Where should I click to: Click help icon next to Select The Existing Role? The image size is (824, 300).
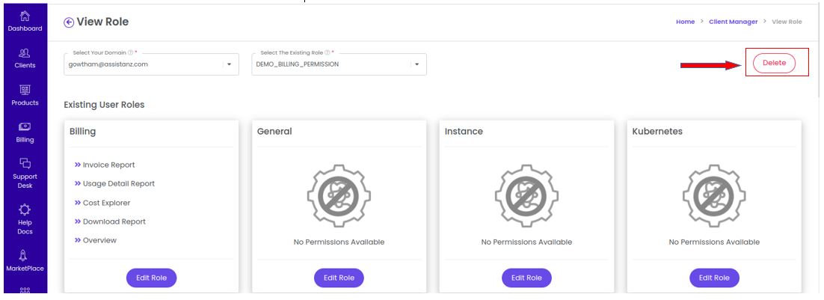(327, 52)
